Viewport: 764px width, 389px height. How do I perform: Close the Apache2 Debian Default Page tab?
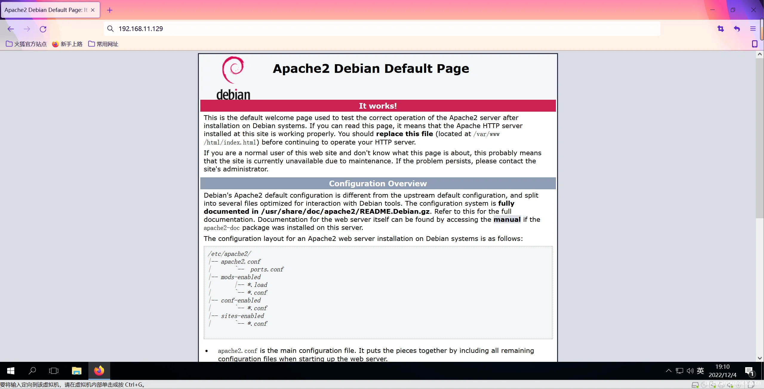pyautogui.click(x=93, y=10)
